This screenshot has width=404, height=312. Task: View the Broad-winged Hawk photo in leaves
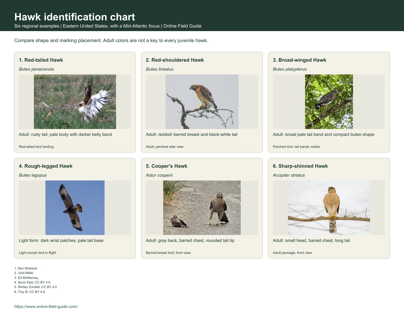coord(329,102)
